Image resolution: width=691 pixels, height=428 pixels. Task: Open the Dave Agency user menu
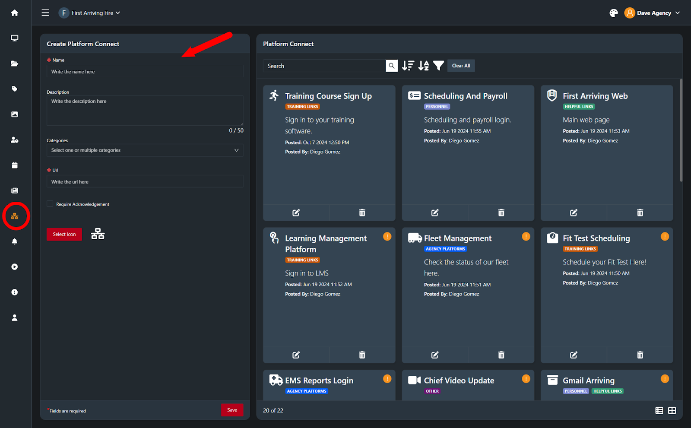[652, 13]
